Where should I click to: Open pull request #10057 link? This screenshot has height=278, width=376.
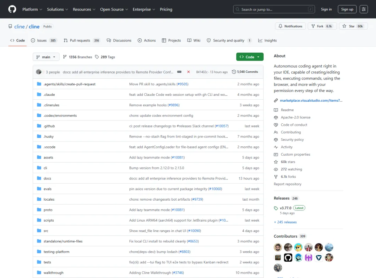tap(222, 126)
